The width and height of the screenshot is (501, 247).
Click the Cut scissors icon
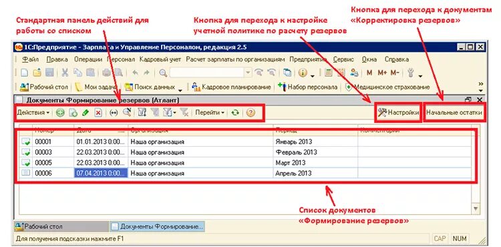click(x=65, y=73)
